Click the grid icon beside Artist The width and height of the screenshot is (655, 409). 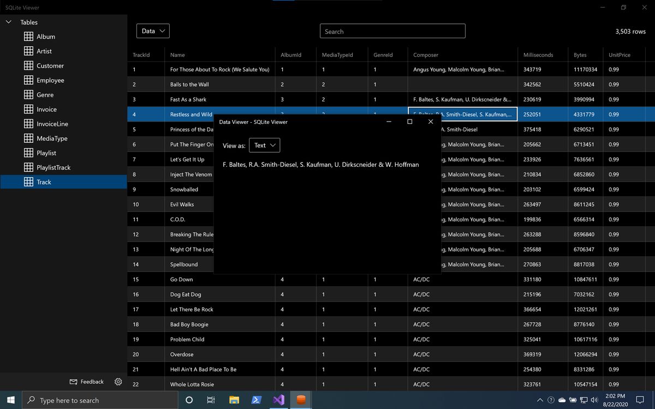click(x=28, y=51)
